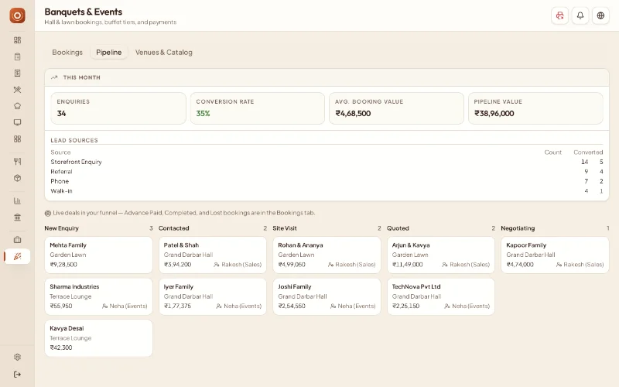Open the monitor display icon in the sidebar
The image size is (619, 387).
click(17, 122)
